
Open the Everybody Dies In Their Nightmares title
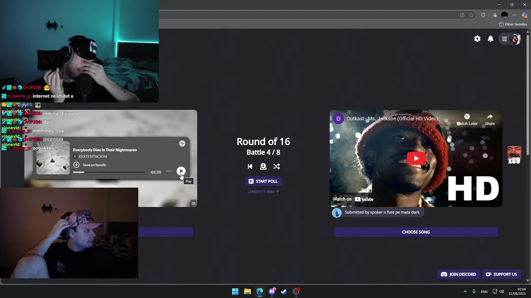point(105,150)
